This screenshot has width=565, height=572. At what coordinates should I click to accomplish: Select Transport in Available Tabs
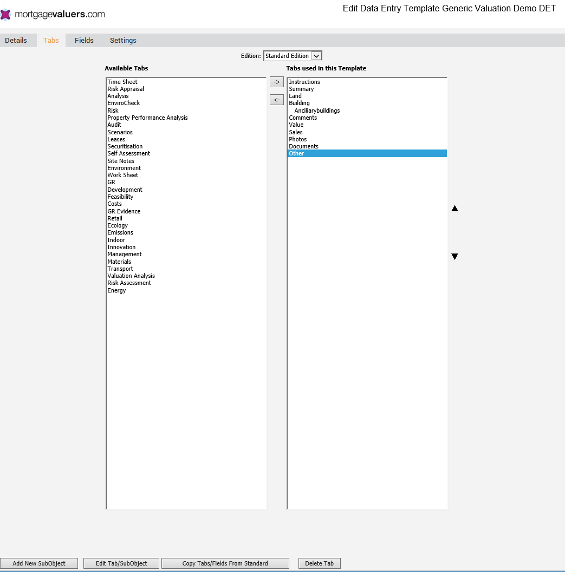click(186, 269)
